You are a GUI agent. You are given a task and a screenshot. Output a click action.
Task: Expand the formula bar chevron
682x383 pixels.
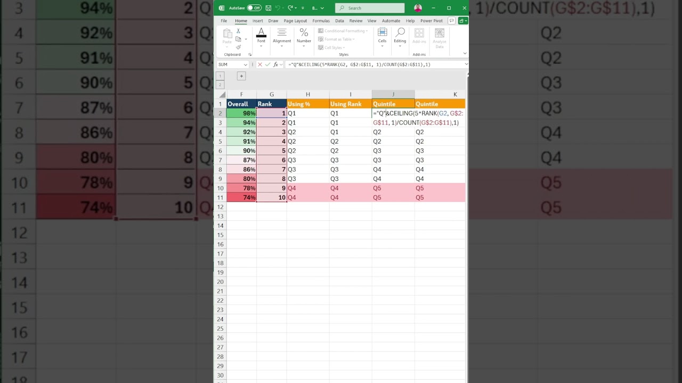click(x=466, y=64)
